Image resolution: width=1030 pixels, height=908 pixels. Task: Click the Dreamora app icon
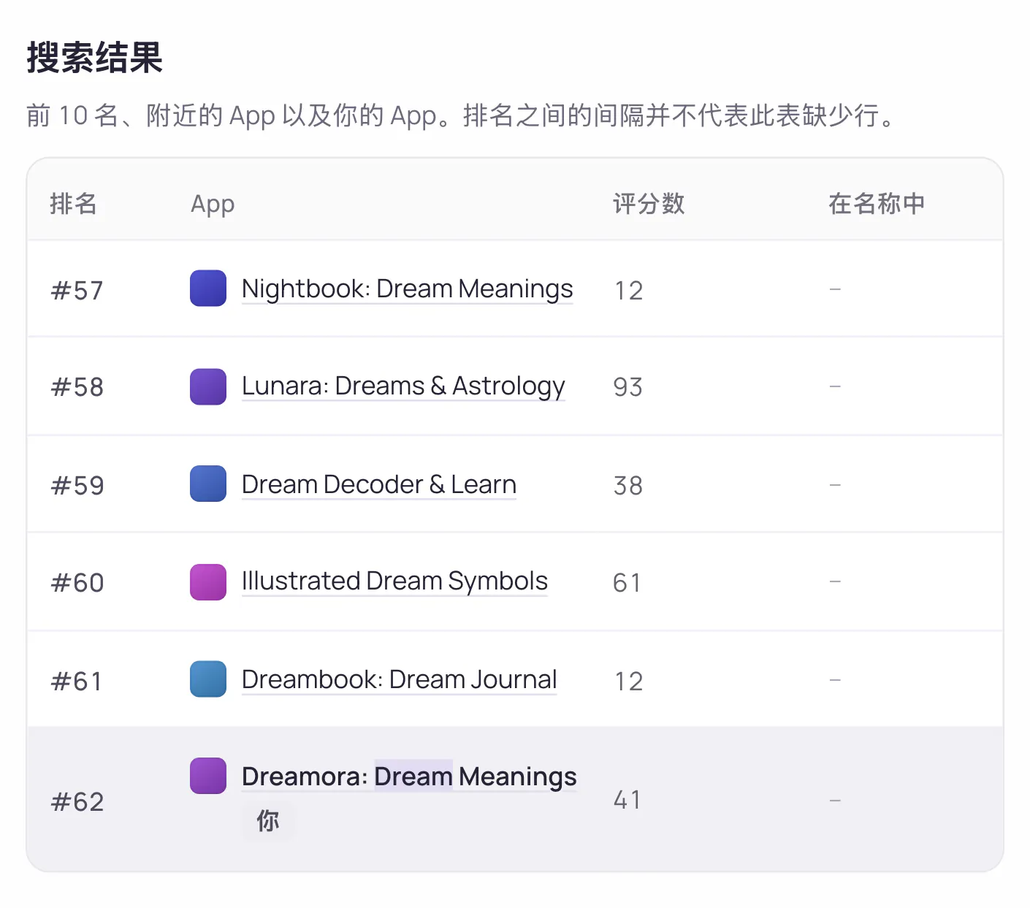[x=208, y=775]
